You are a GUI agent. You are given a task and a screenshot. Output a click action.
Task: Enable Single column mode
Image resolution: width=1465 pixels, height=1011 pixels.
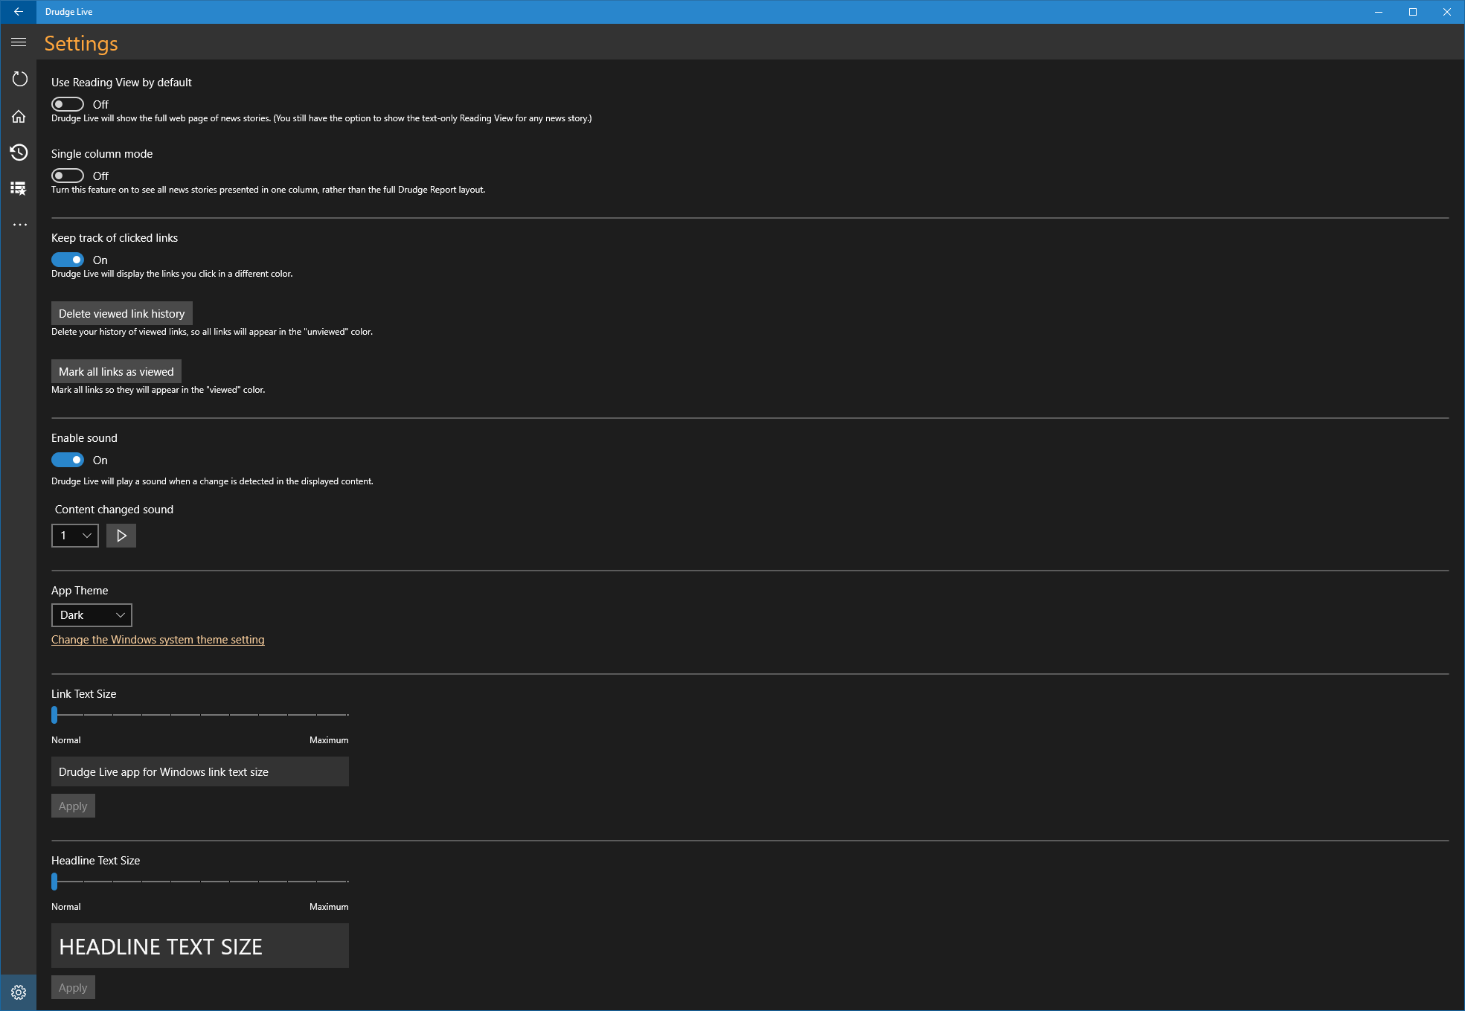(68, 175)
